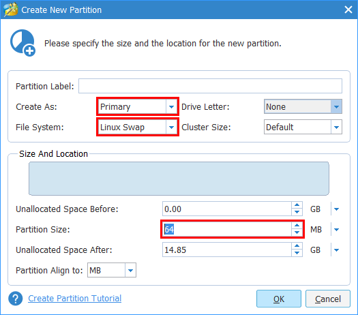Click the partition wizard app icon in title bar
This screenshot has height=315, width=358.
pyautogui.click(x=11, y=10)
